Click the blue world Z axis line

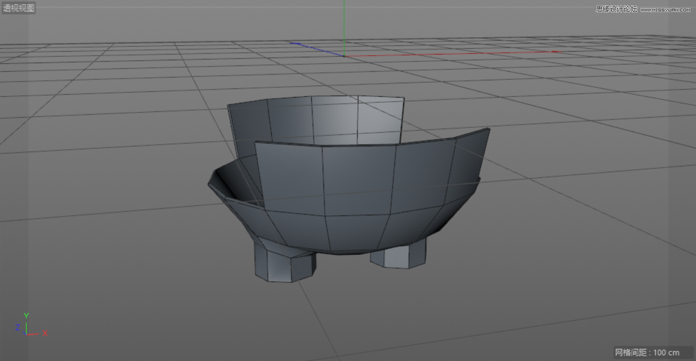[x=315, y=49]
